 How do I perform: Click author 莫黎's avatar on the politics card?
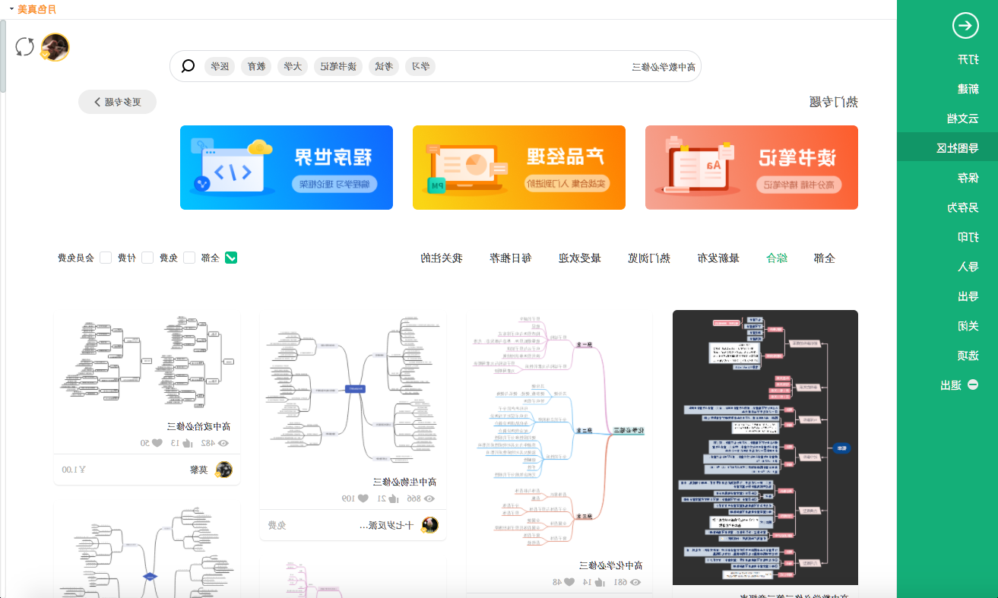coord(223,470)
